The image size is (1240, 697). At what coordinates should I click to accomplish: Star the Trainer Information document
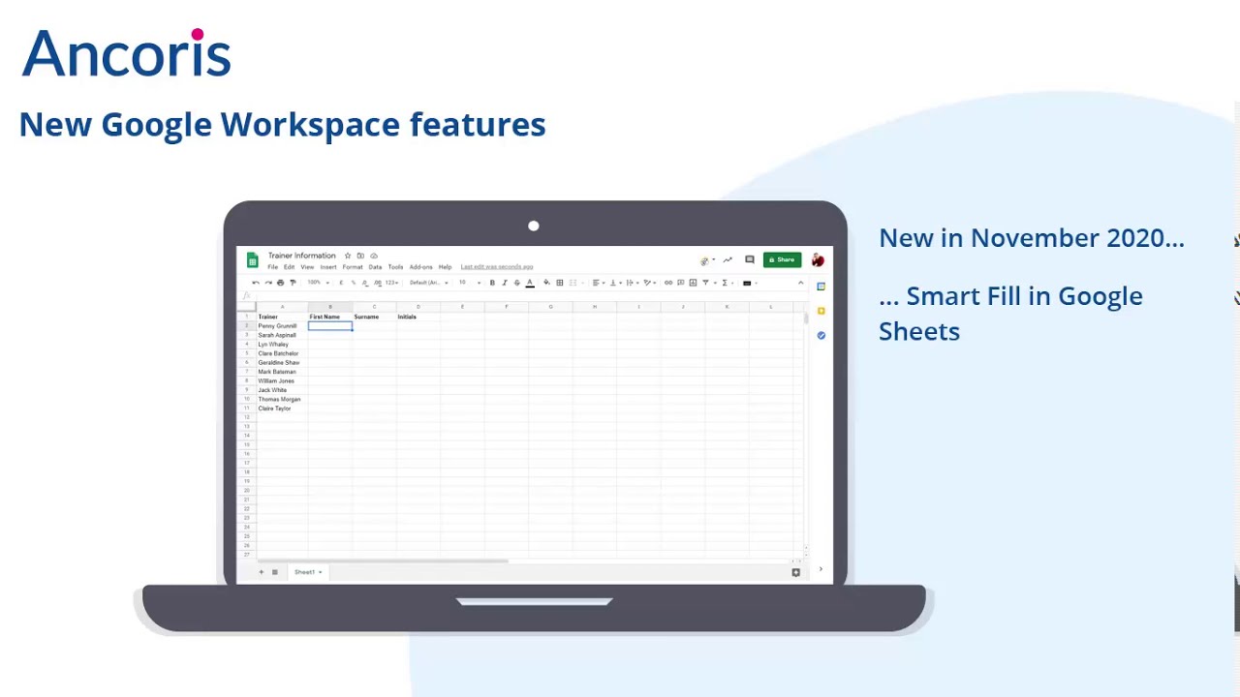348,256
